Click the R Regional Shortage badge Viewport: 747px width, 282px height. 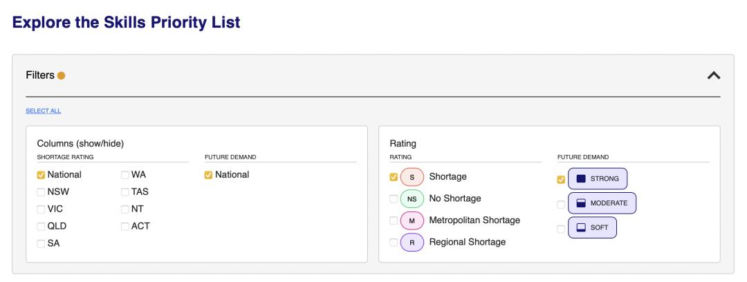coord(412,242)
